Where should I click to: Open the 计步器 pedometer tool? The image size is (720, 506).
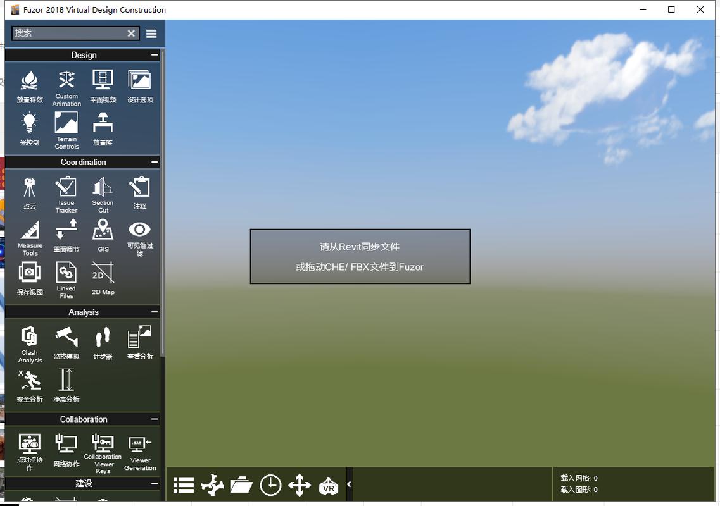(x=103, y=343)
